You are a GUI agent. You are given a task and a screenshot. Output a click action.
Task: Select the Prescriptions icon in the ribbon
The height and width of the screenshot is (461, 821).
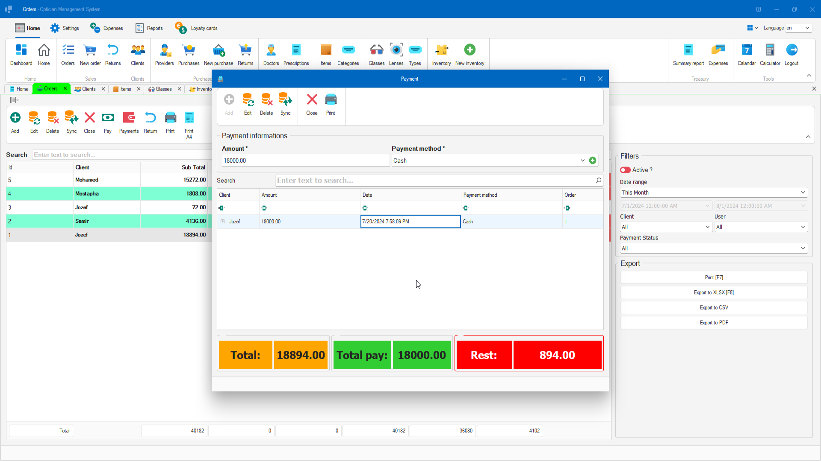[x=296, y=54]
